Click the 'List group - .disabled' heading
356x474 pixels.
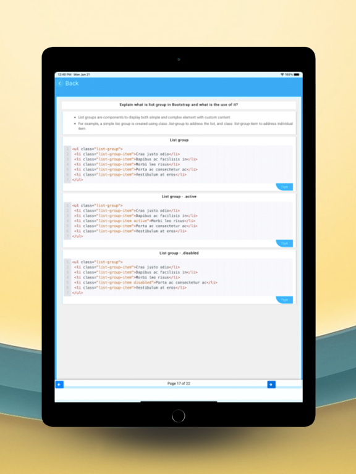(x=179, y=253)
